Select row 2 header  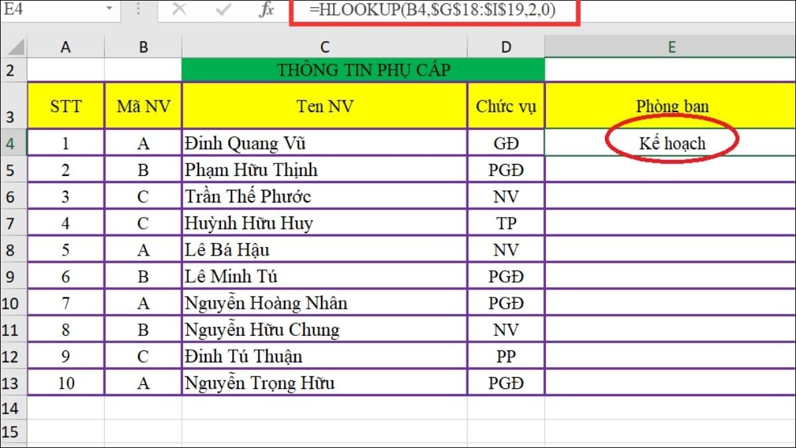[x=13, y=70]
